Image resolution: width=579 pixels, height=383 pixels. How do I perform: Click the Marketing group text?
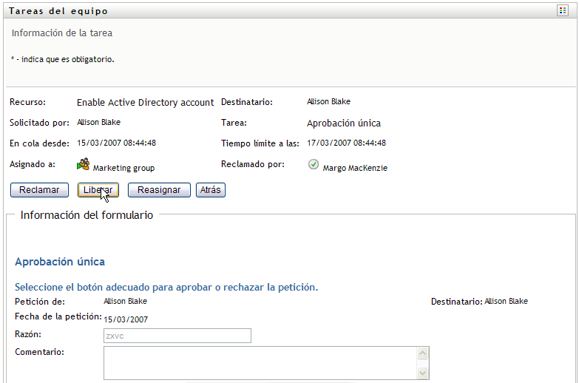(123, 168)
